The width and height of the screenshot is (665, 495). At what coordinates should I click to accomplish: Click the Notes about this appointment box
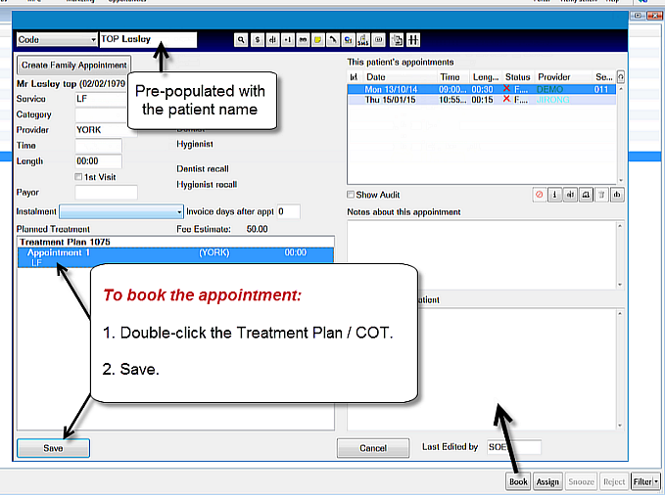[481, 255]
